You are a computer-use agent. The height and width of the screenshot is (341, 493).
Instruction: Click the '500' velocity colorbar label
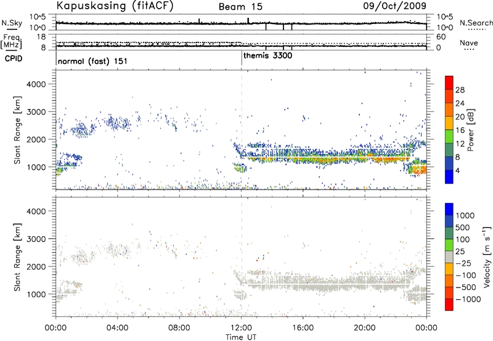tap(462, 228)
